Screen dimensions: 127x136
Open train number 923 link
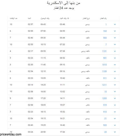point(105,125)
